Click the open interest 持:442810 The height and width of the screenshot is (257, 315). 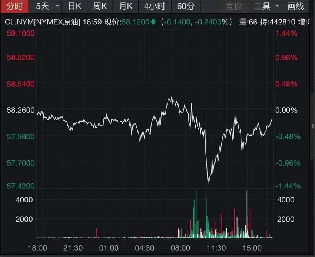tap(278, 22)
